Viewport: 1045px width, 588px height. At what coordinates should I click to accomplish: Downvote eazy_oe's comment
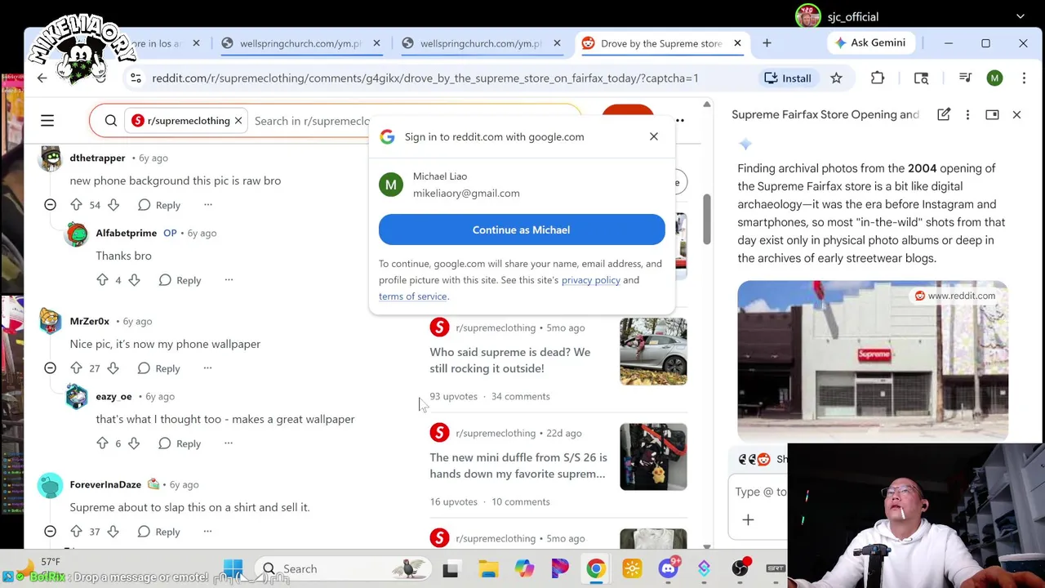[x=134, y=443]
